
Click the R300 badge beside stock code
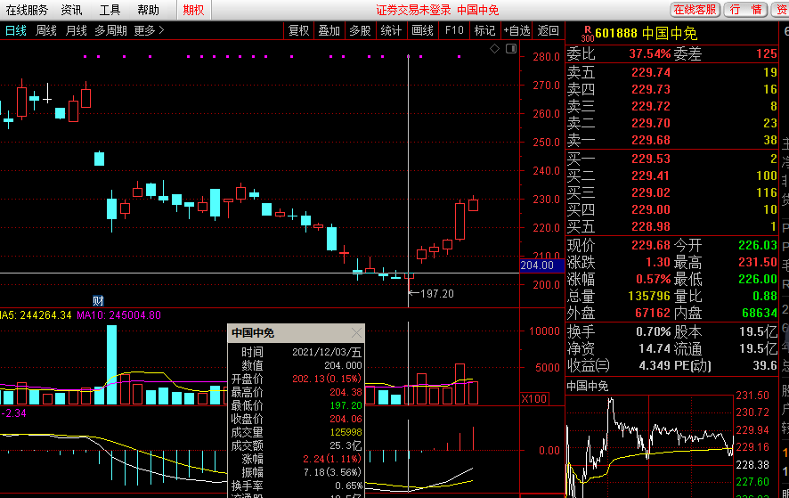(587, 34)
